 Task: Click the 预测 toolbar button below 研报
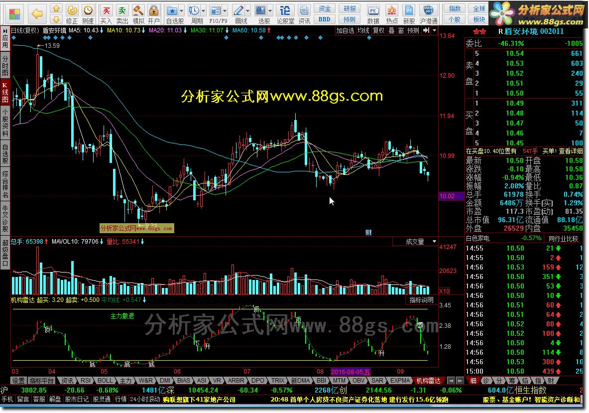[x=350, y=19]
